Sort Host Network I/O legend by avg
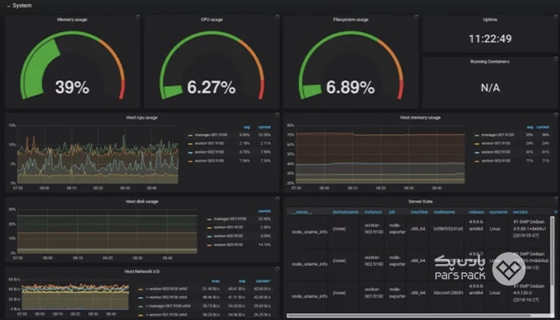The height and width of the screenshot is (320, 560). (242, 281)
